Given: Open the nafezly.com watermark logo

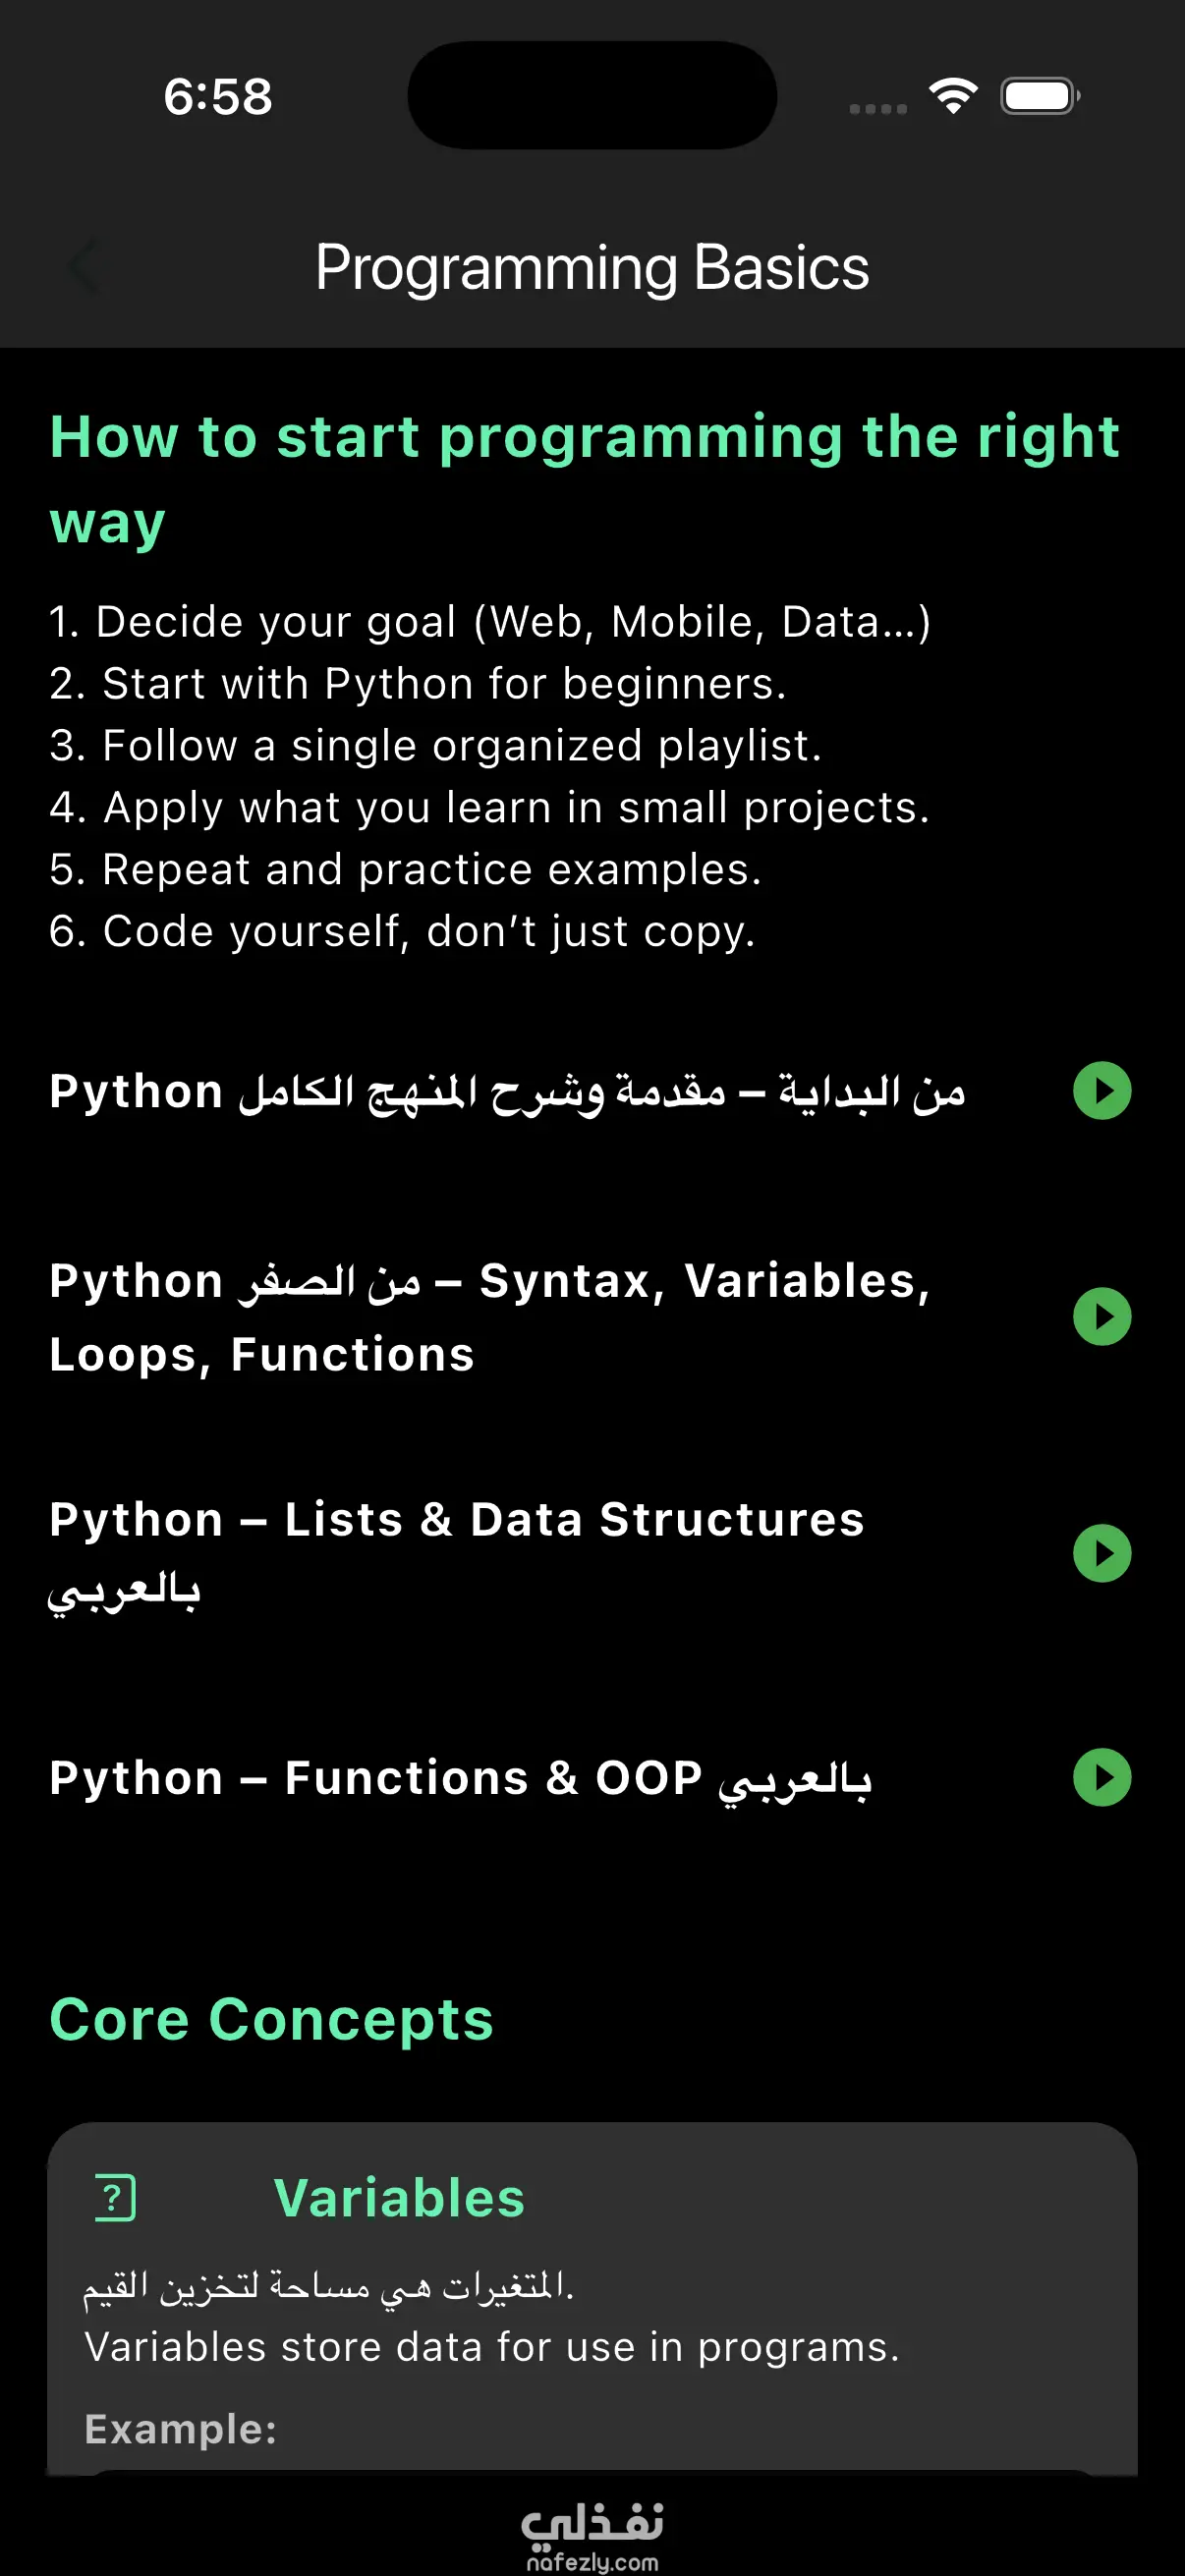Looking at the screenshot, I should pos(592,2535).
